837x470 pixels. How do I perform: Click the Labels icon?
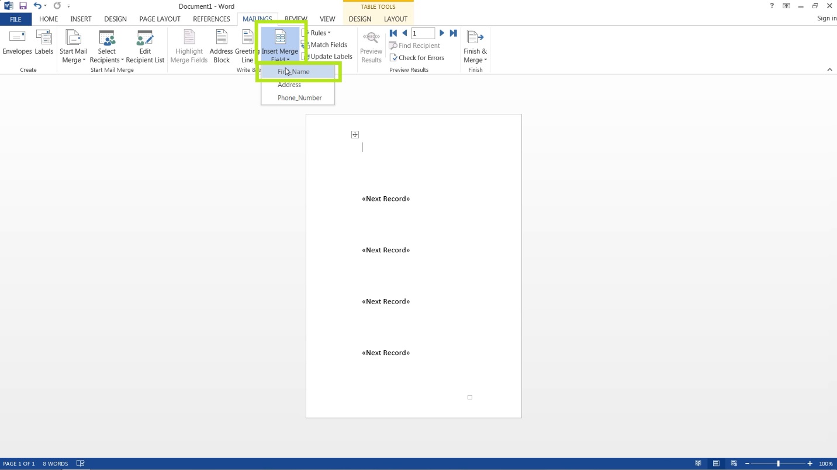(x=44, y=43)
